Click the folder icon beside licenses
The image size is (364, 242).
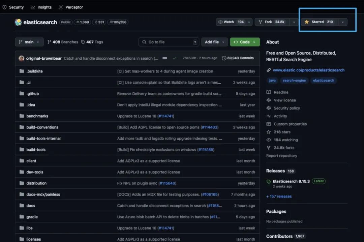click(x=22, y=239)
